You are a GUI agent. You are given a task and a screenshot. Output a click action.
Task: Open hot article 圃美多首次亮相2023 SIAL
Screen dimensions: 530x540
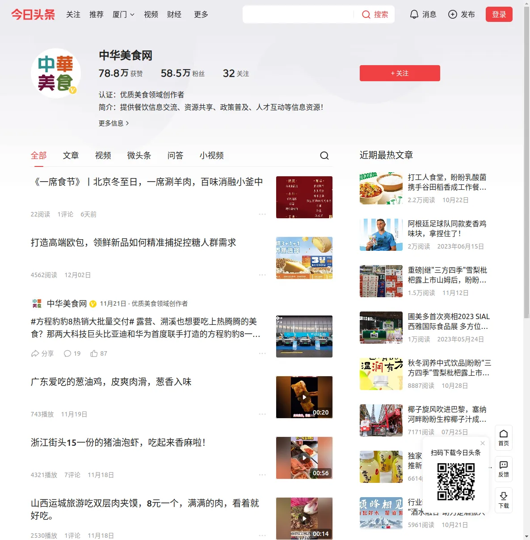449,321
